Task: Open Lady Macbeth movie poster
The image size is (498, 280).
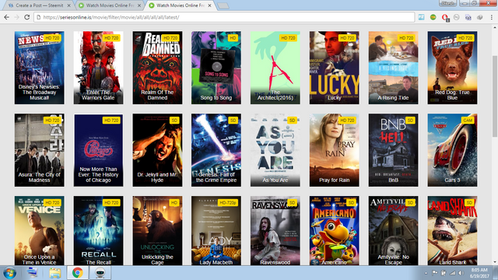Action: (x=216, y=230)
